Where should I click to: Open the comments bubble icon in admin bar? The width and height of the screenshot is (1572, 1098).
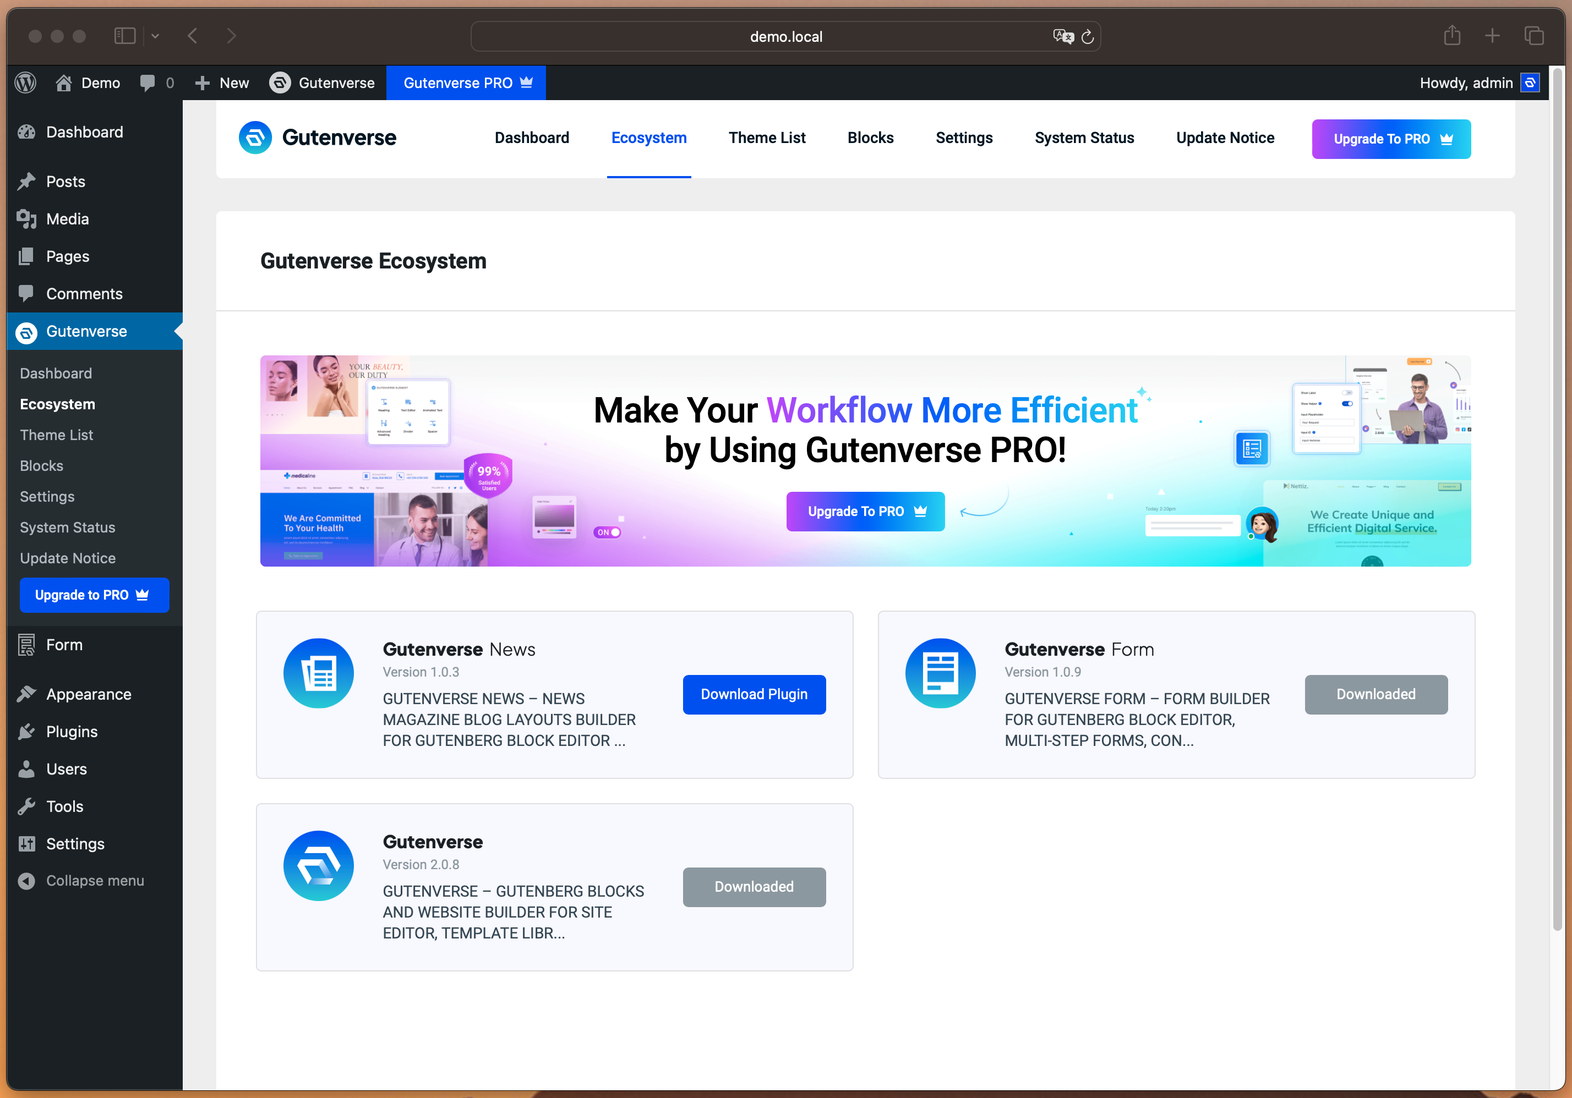(x=147, y=83)
